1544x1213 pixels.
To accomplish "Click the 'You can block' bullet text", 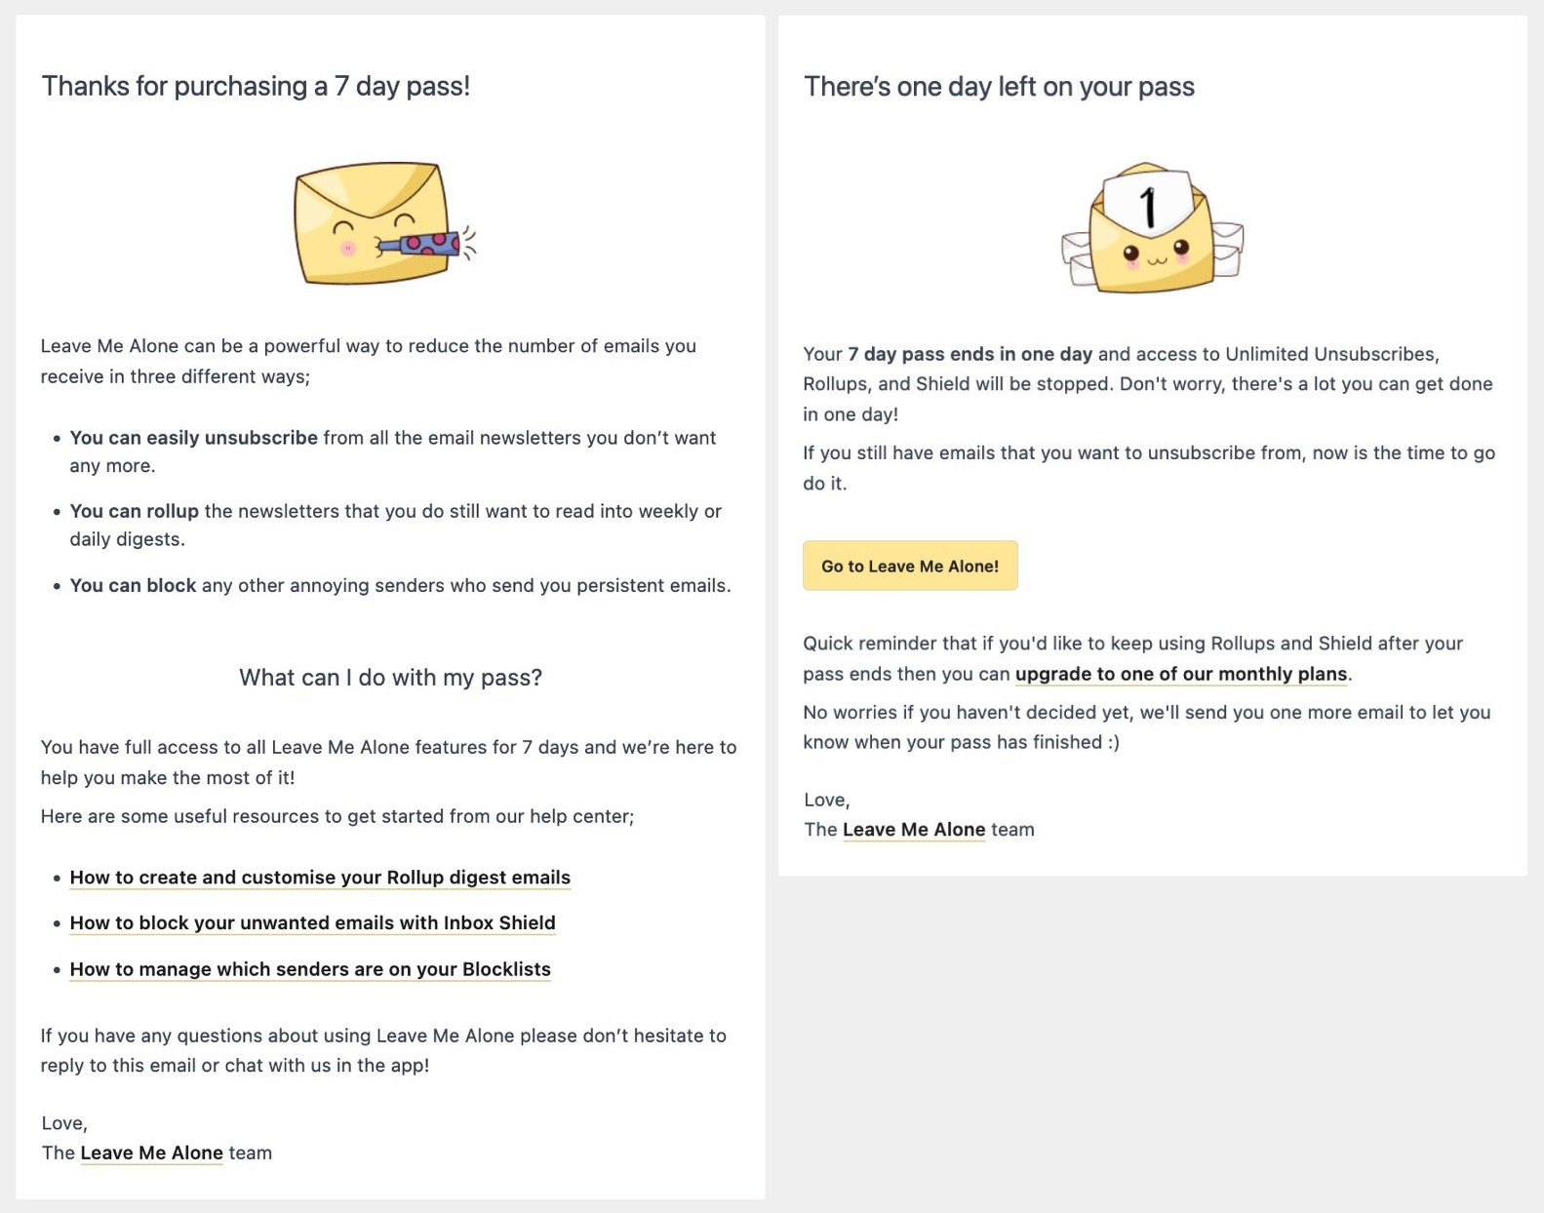I will click(x=133, y=585).
